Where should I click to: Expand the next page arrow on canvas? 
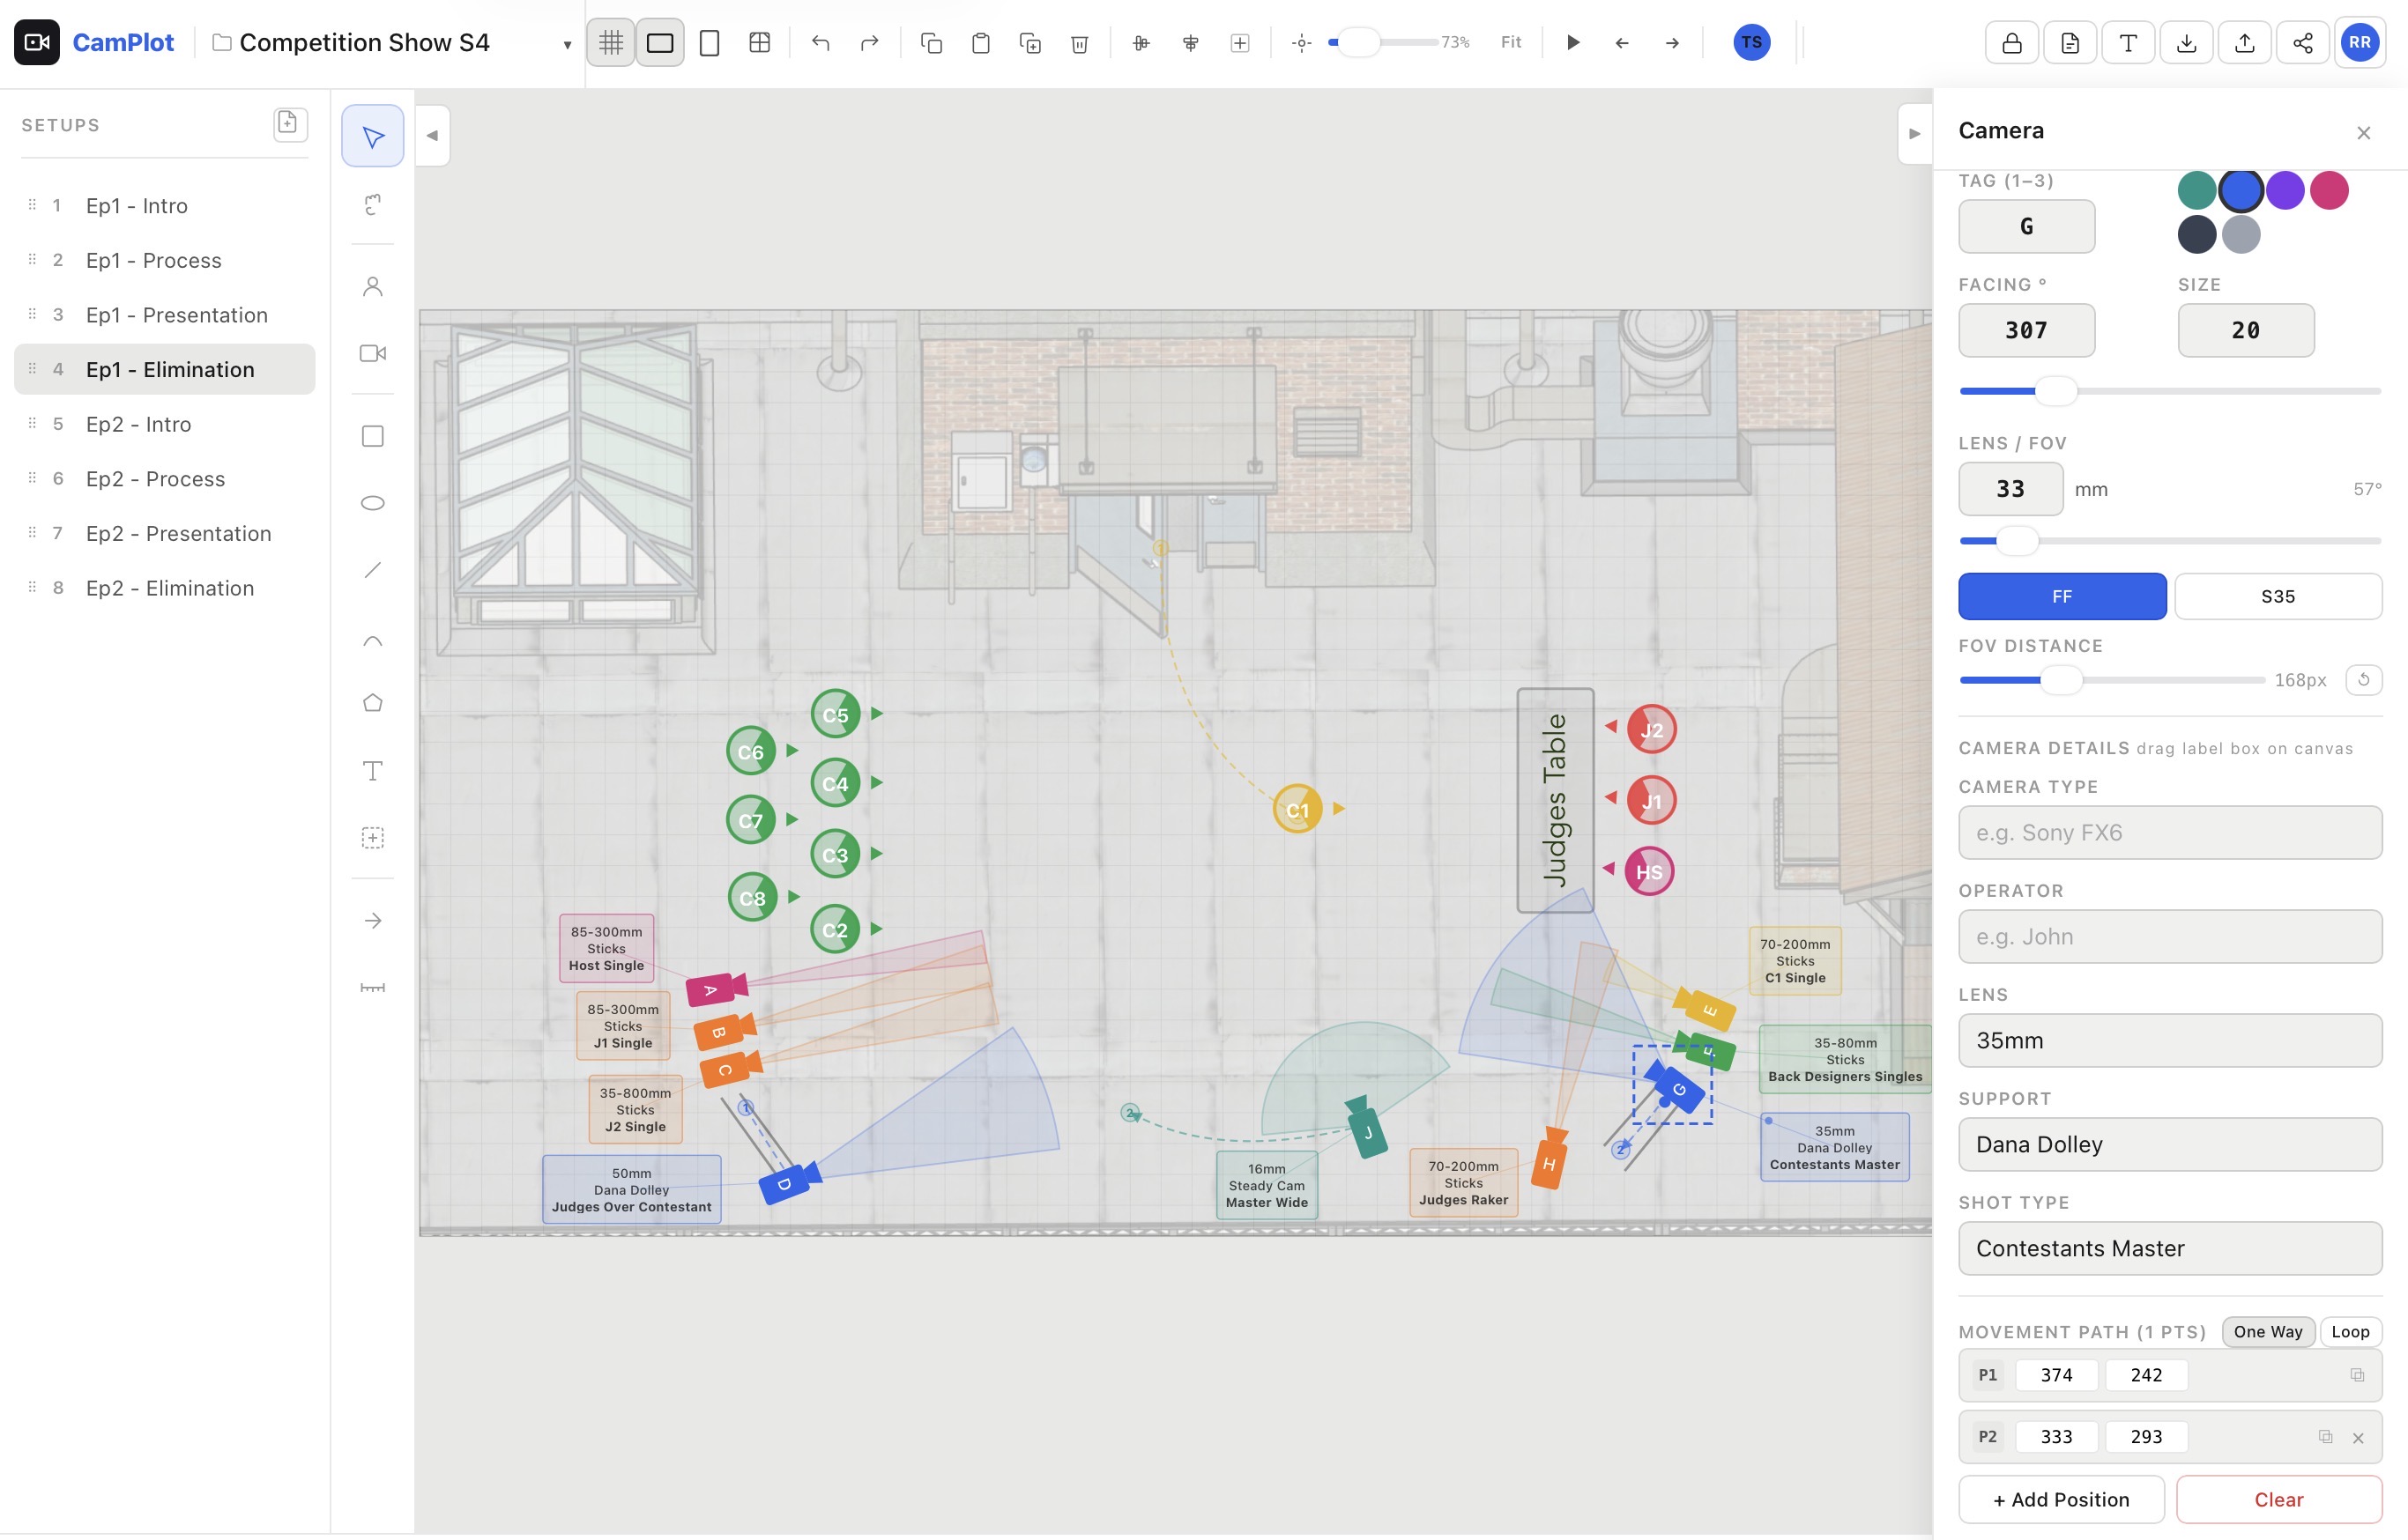pyautogui.click(x=1914, y=133)
